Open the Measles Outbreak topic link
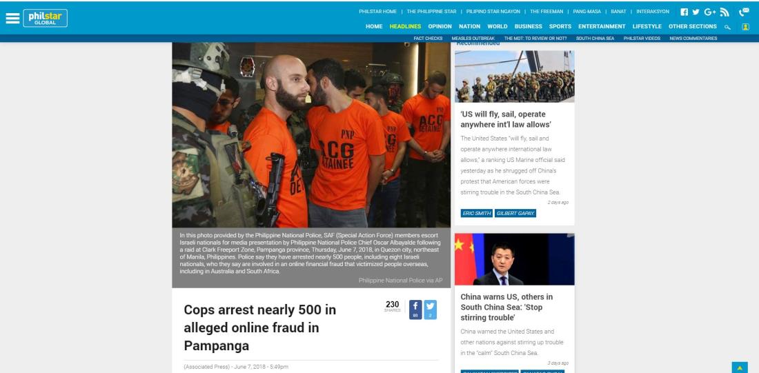This screenshot has width=759, height=373. coord(473,38)
